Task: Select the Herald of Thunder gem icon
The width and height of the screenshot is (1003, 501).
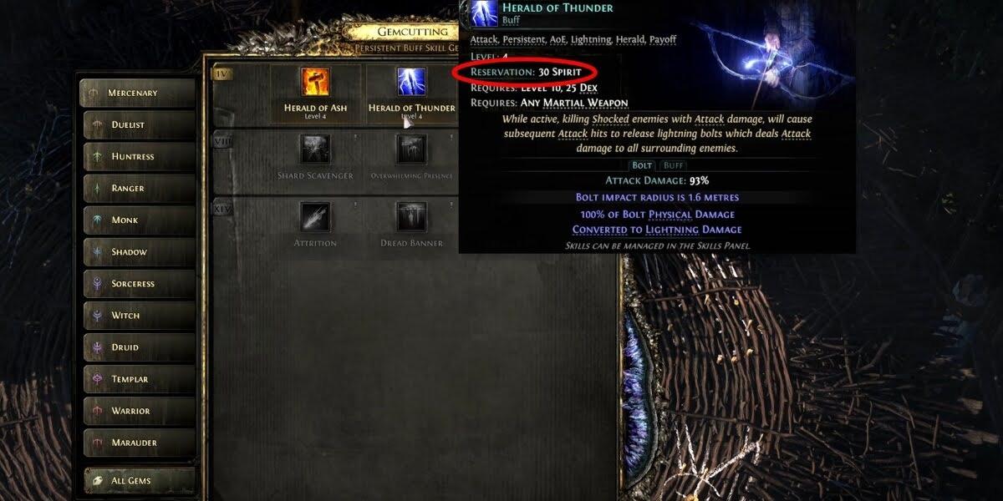Action: coord(411,82)
